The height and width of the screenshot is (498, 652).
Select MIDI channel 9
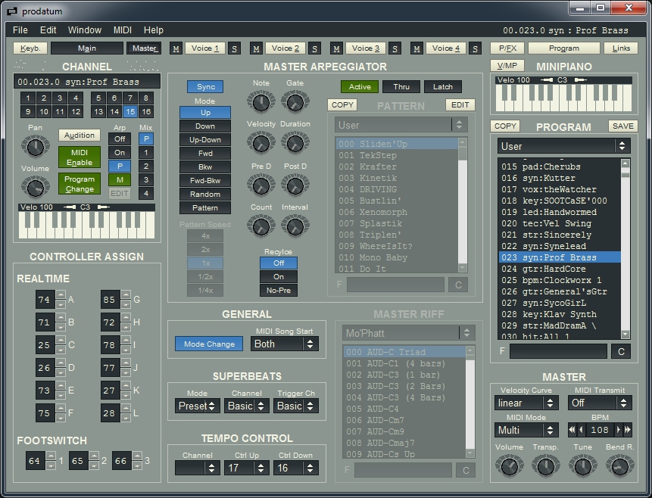point(28,111)
